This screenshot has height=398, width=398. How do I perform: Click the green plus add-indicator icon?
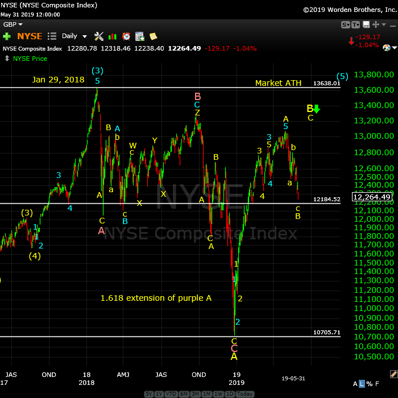click(7, 36)
